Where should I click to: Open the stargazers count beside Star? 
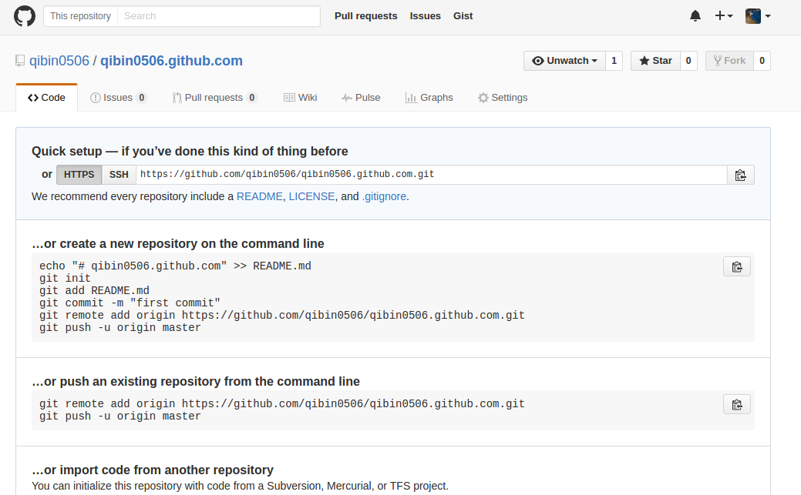pyautogui.click(x=688, y=61)
